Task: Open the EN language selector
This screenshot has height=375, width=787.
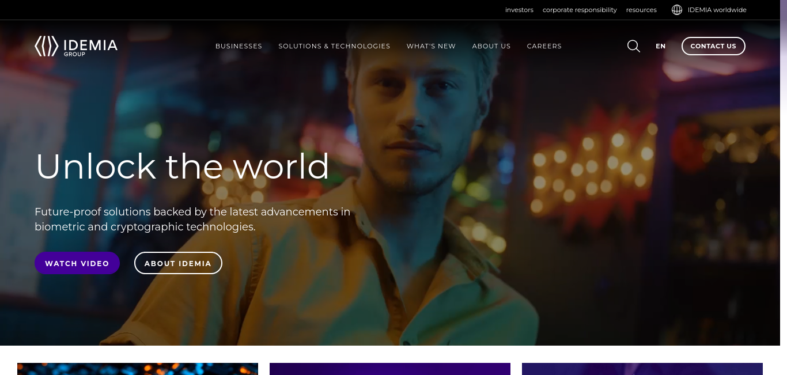Action: [x=661, y=46]
